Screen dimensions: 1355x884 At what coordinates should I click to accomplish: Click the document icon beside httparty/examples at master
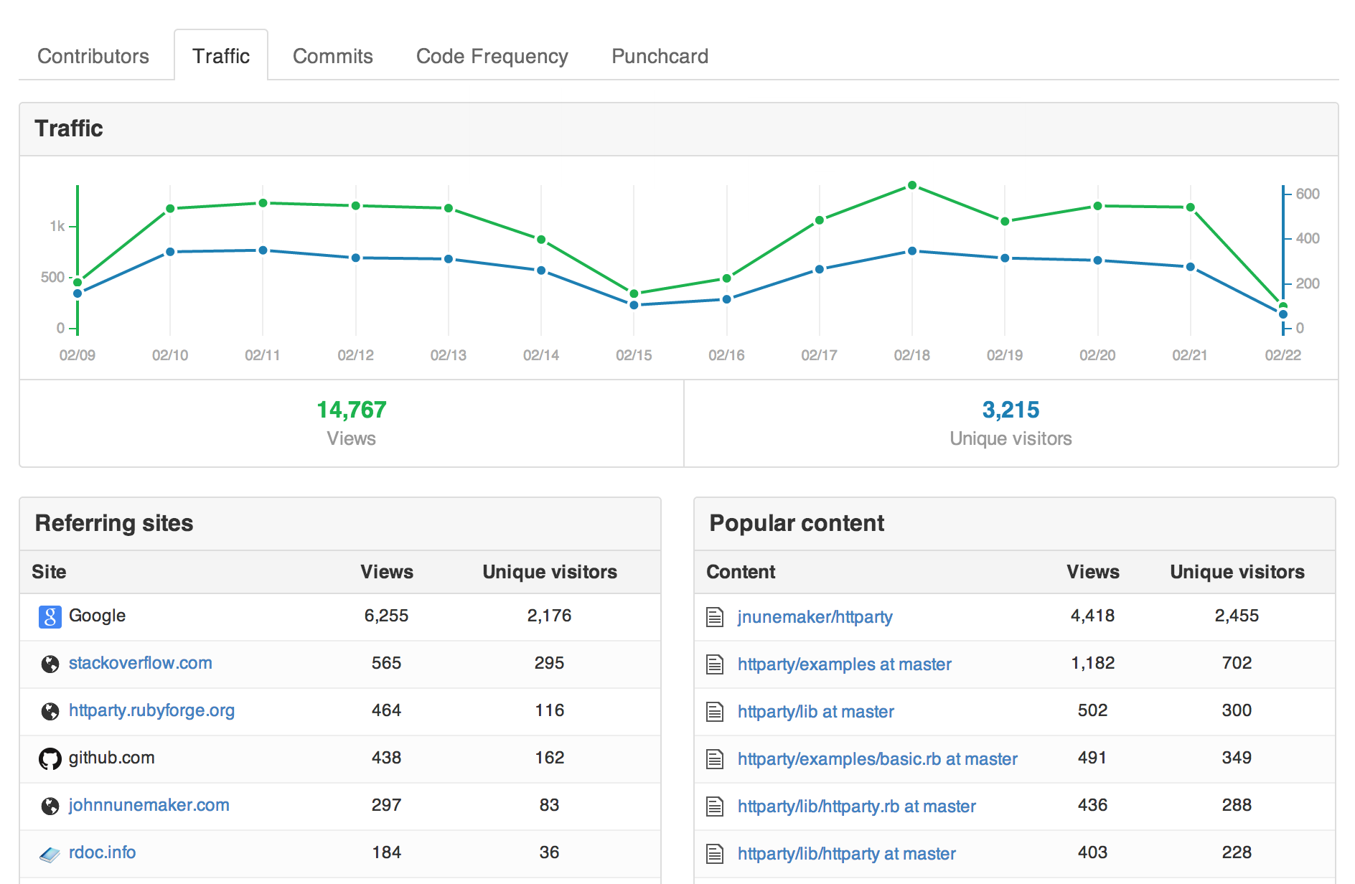(716, 664)
